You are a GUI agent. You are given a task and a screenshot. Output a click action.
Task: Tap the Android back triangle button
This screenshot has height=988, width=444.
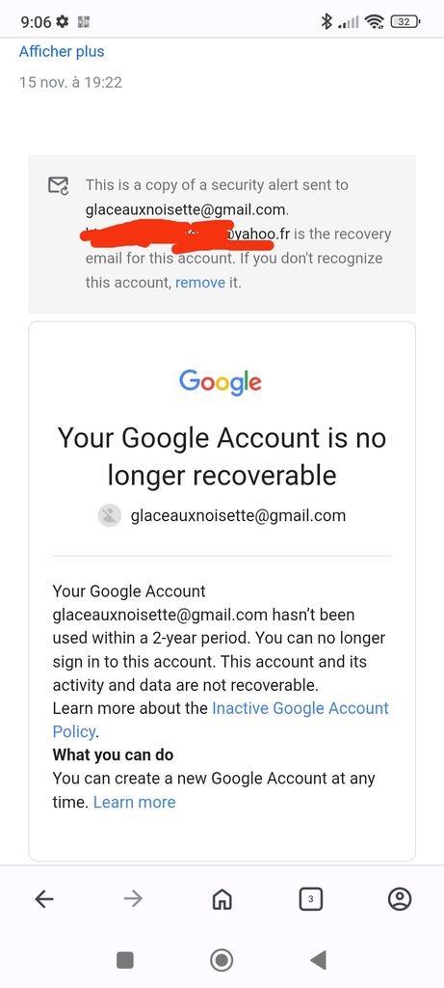point(318,960)
